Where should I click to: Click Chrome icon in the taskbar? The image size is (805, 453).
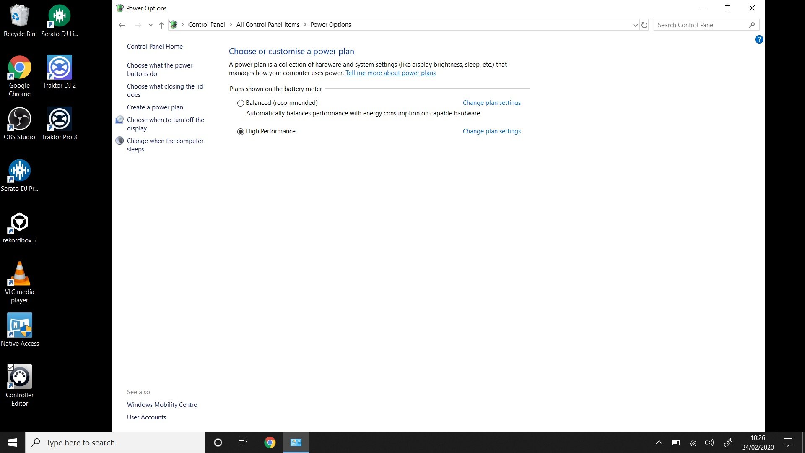(x=270, y=443)
